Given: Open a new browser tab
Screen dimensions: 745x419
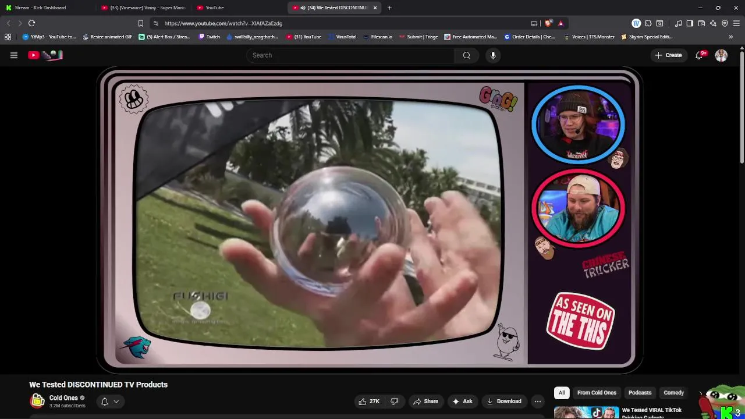Looking at the screenshot, I should click(389, 8).
